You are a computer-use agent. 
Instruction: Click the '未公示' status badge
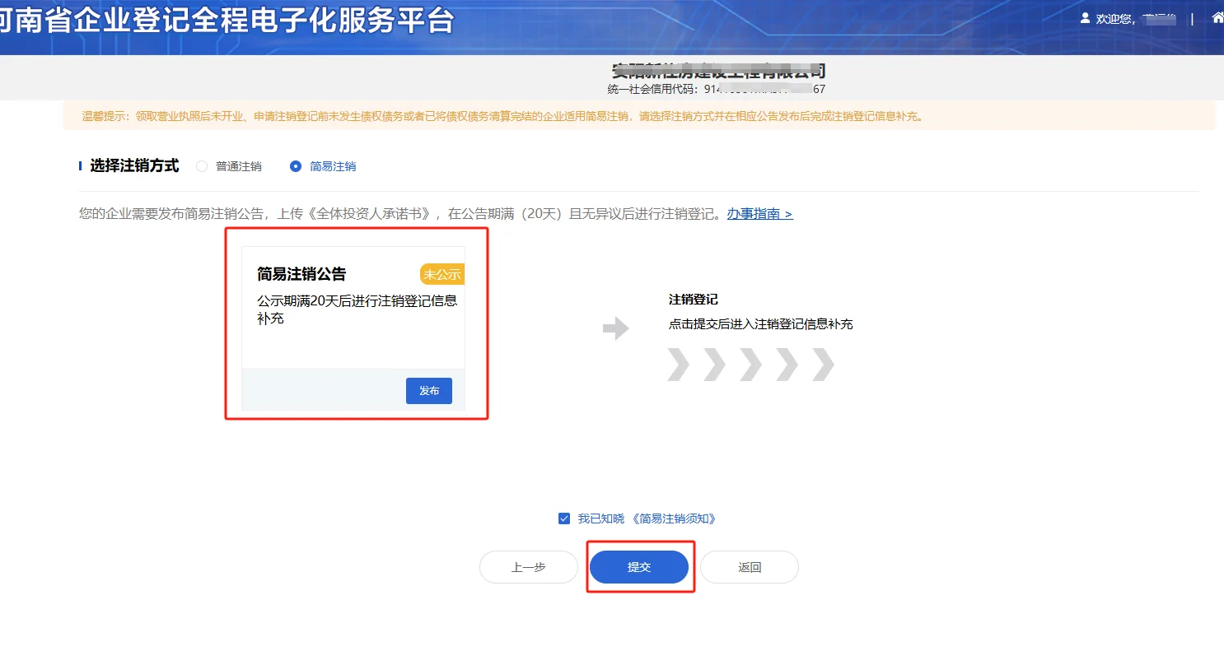coord(442,274)
